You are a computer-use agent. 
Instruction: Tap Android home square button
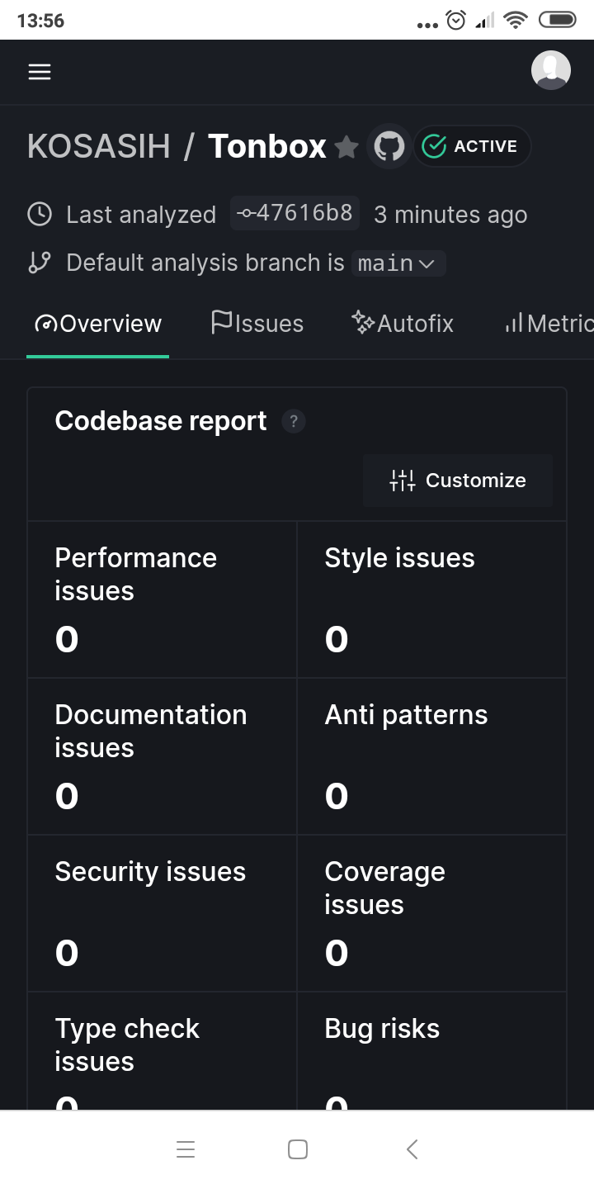point(298,1149)
